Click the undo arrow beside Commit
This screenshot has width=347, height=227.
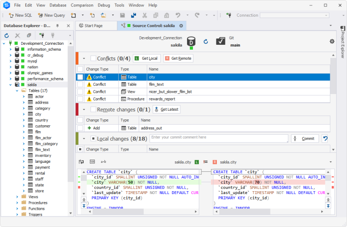[x=325, y=138]
